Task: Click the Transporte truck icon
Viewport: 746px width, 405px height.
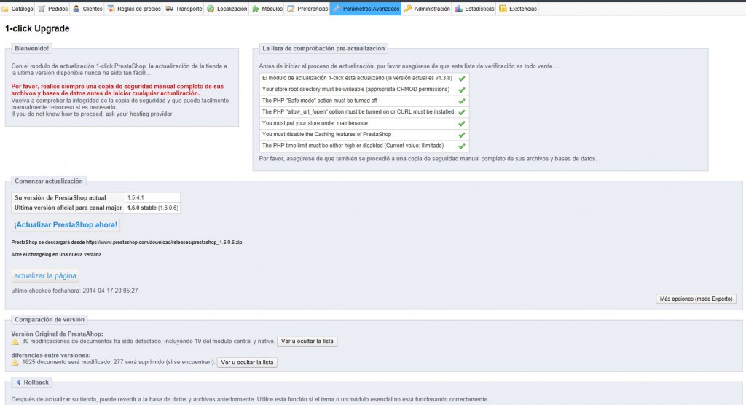Action: tap(169, 9)
